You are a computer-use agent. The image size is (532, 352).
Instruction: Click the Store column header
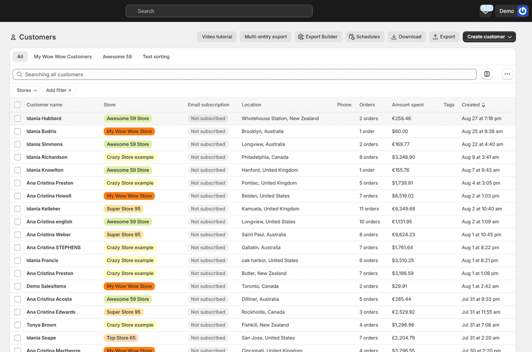(110, 105)
